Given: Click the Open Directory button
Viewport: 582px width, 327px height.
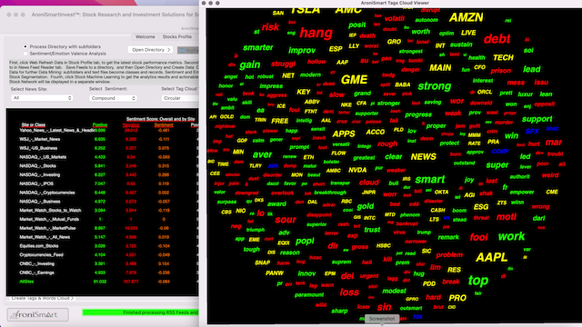Looking at the screenshot, I should [150, 50].
